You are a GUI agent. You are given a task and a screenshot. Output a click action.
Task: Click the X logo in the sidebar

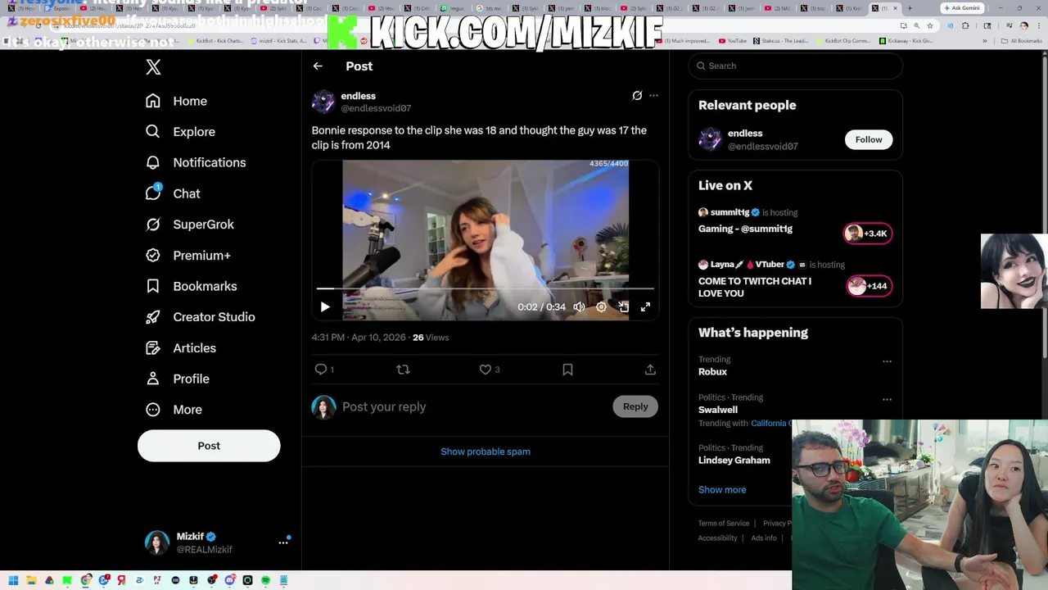coord(153,67)
